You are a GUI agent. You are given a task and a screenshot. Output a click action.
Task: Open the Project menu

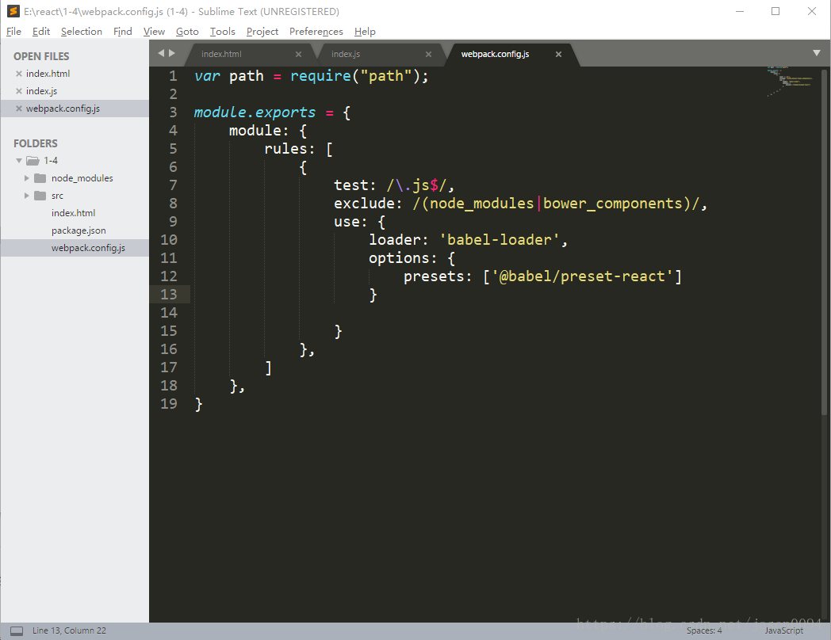(262, 32)
